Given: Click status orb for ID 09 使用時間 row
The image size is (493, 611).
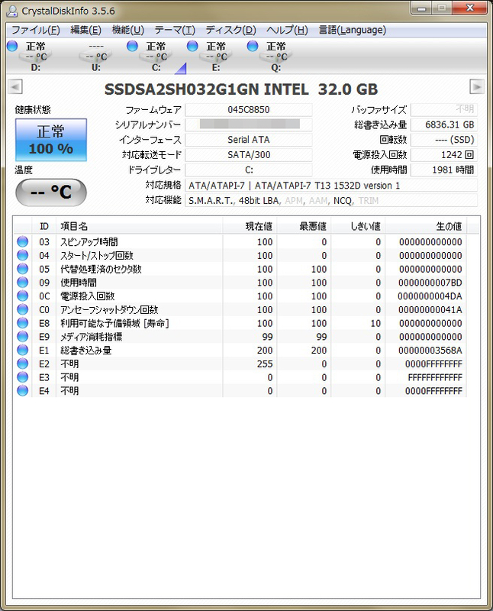Looking at the screenshot, I should click(23, 282).
